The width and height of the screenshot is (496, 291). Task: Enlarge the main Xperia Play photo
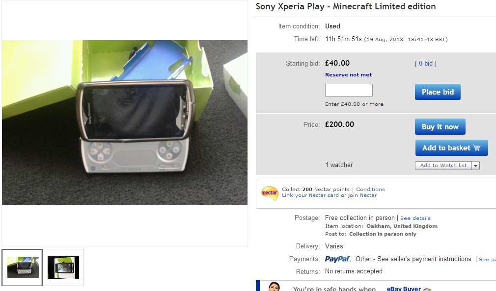tap(125, 122)
